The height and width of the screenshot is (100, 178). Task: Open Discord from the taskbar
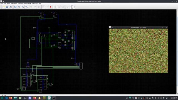[x=30, y=98]
